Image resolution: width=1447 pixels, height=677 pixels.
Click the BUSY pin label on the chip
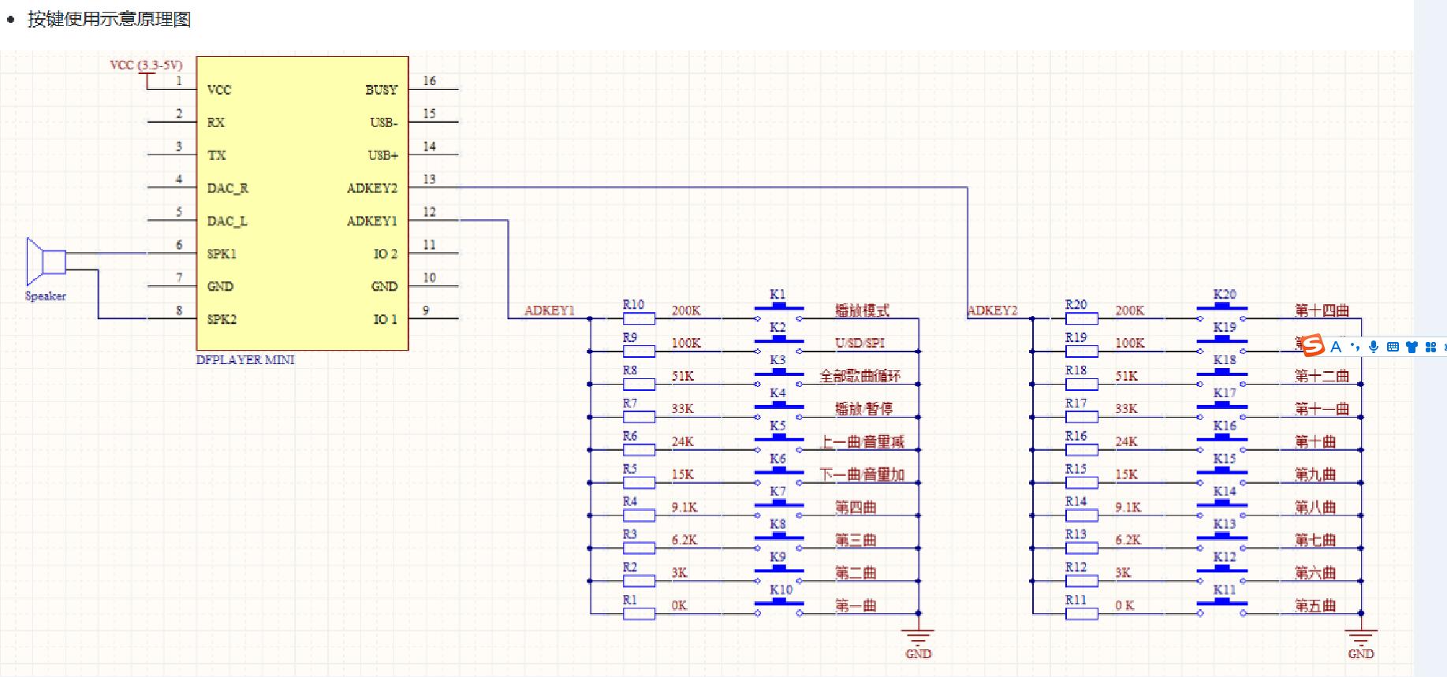coord(382,90)
